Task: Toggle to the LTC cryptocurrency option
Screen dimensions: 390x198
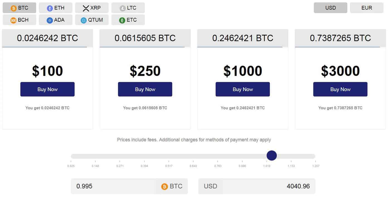Action: click(128, 7)
